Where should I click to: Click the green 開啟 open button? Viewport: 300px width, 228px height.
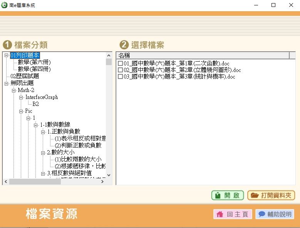coord(227,195)
